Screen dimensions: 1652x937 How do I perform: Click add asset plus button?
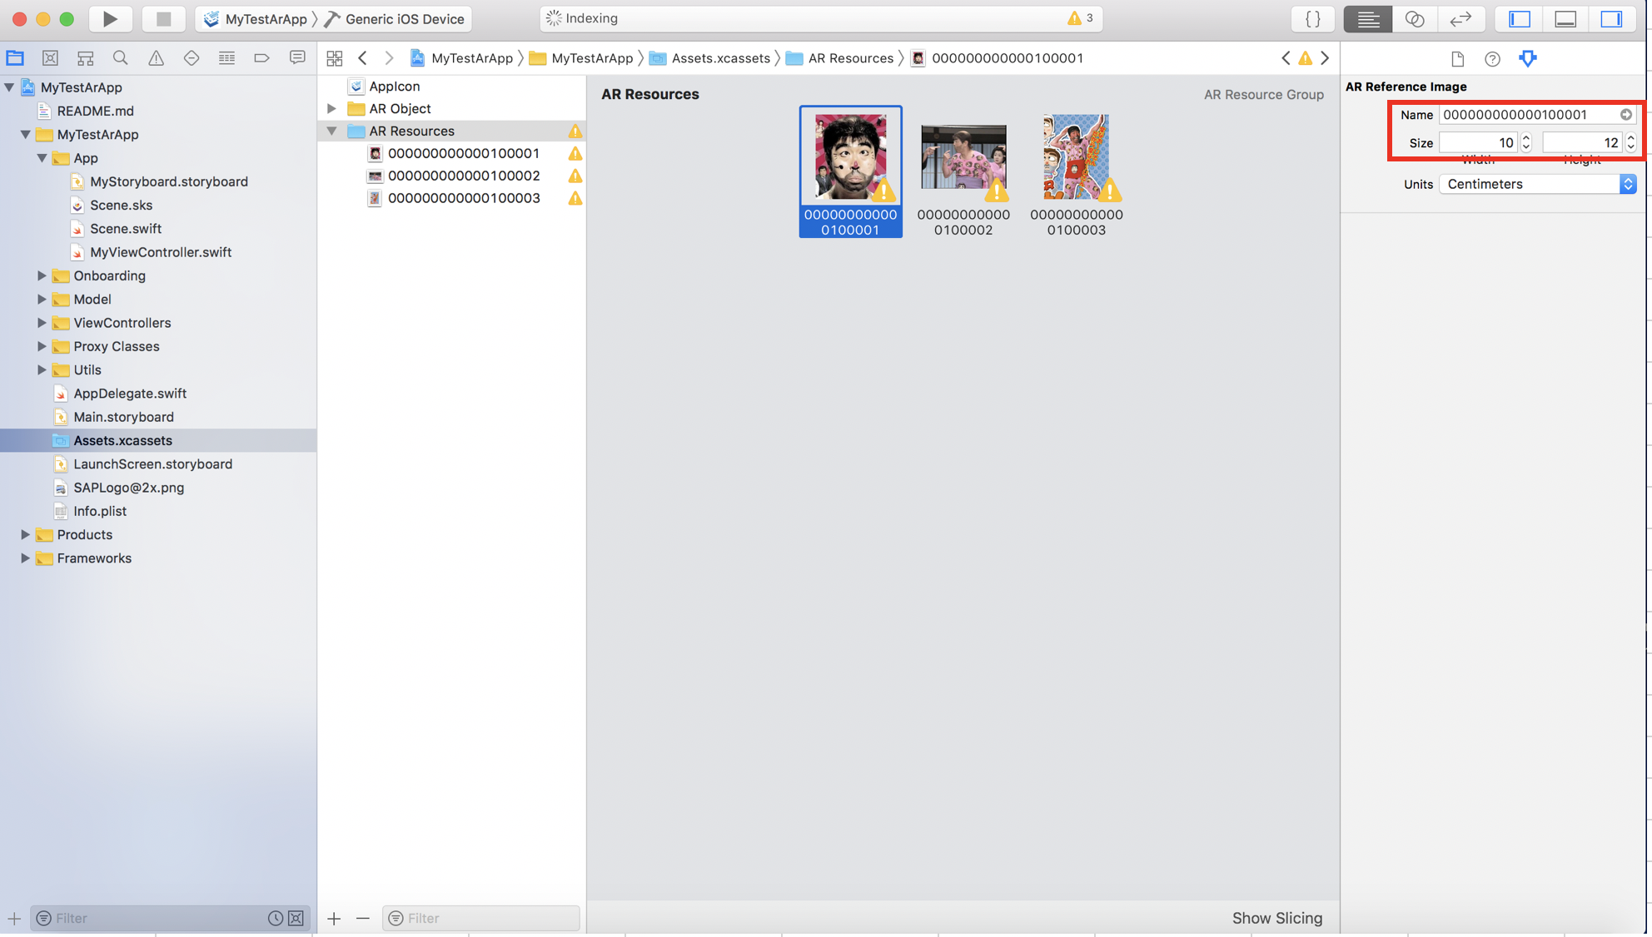(x=334, y=919)
